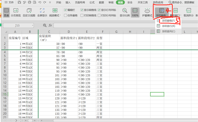Open Custom Views (自定义视图)
The image size is (198, 122).
(29, 11)
